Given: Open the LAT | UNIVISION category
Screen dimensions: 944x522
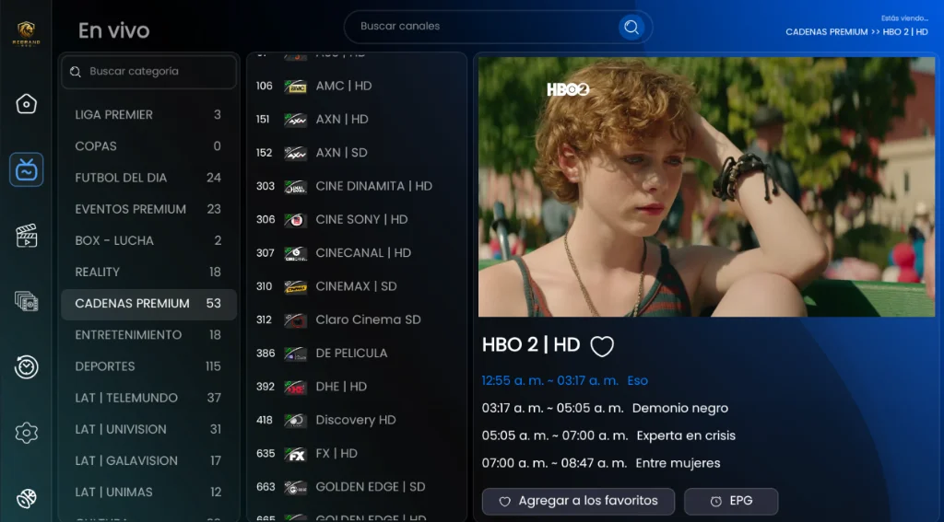Looking at the screenshot, I should click(148, 429).
